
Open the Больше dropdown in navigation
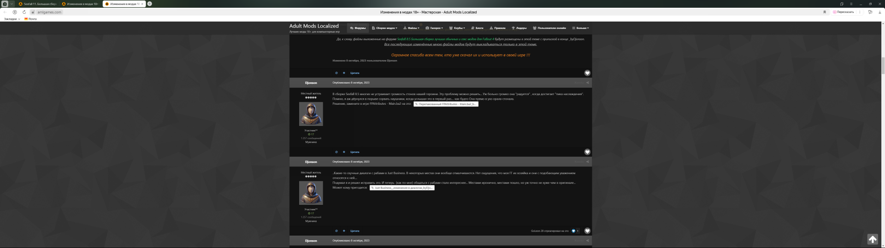(581, 28)
